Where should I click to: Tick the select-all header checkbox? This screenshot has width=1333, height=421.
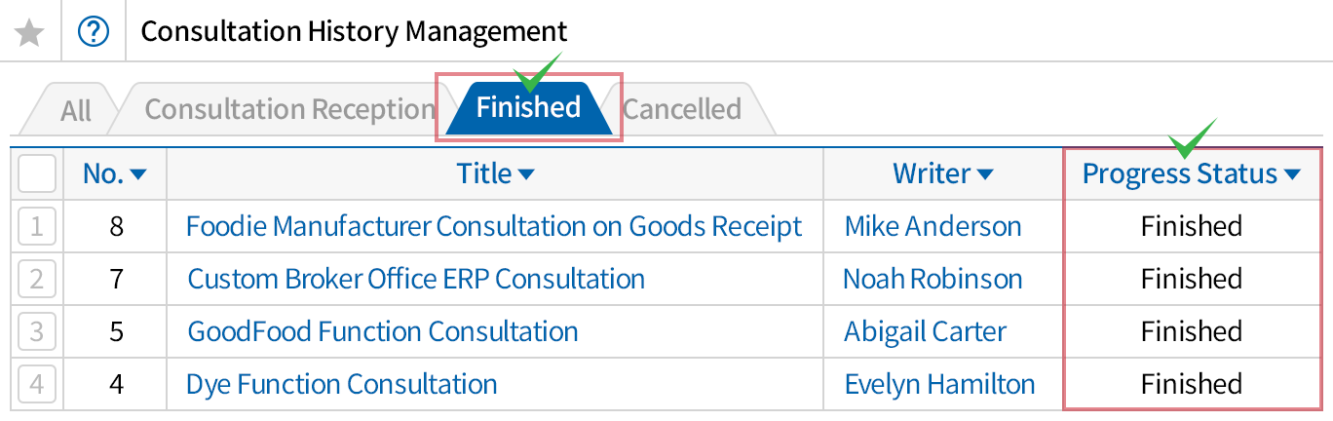tap(37, 174)
